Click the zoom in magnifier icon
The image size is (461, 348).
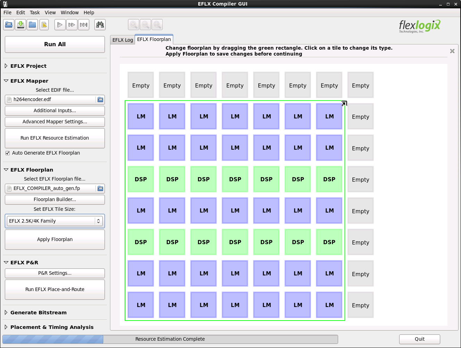[134, 25]
